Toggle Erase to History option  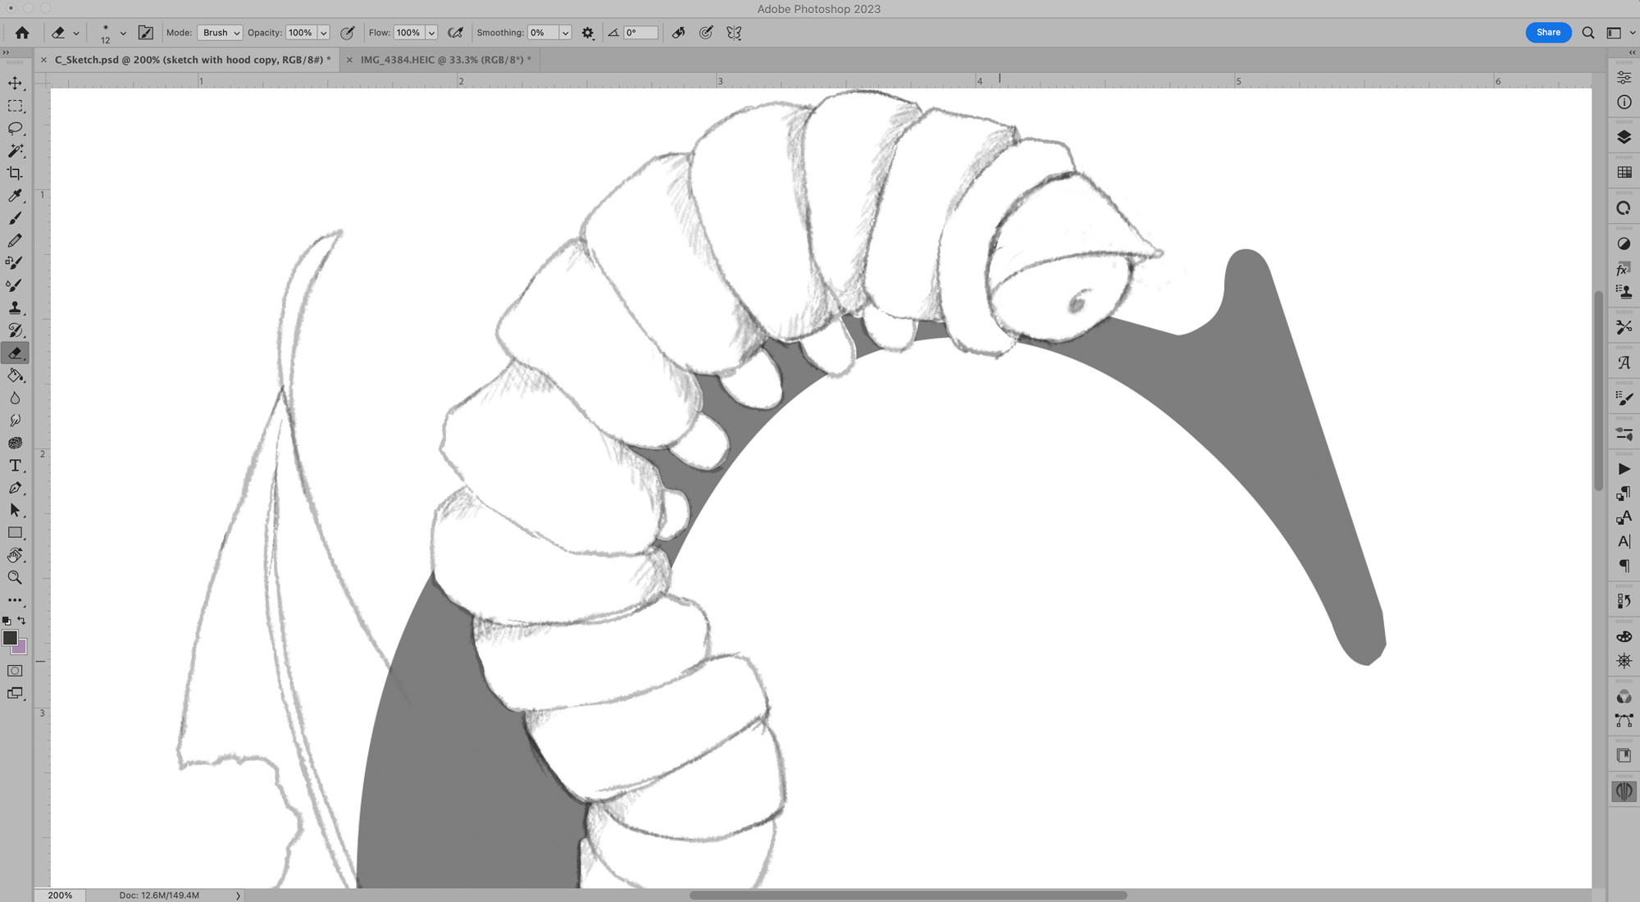tap(678, 33)
